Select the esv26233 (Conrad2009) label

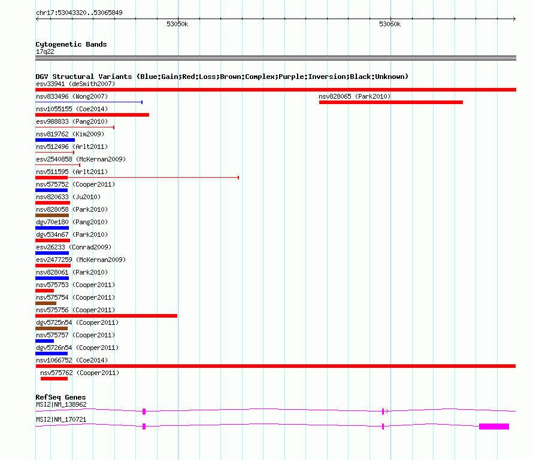[74, 247]
